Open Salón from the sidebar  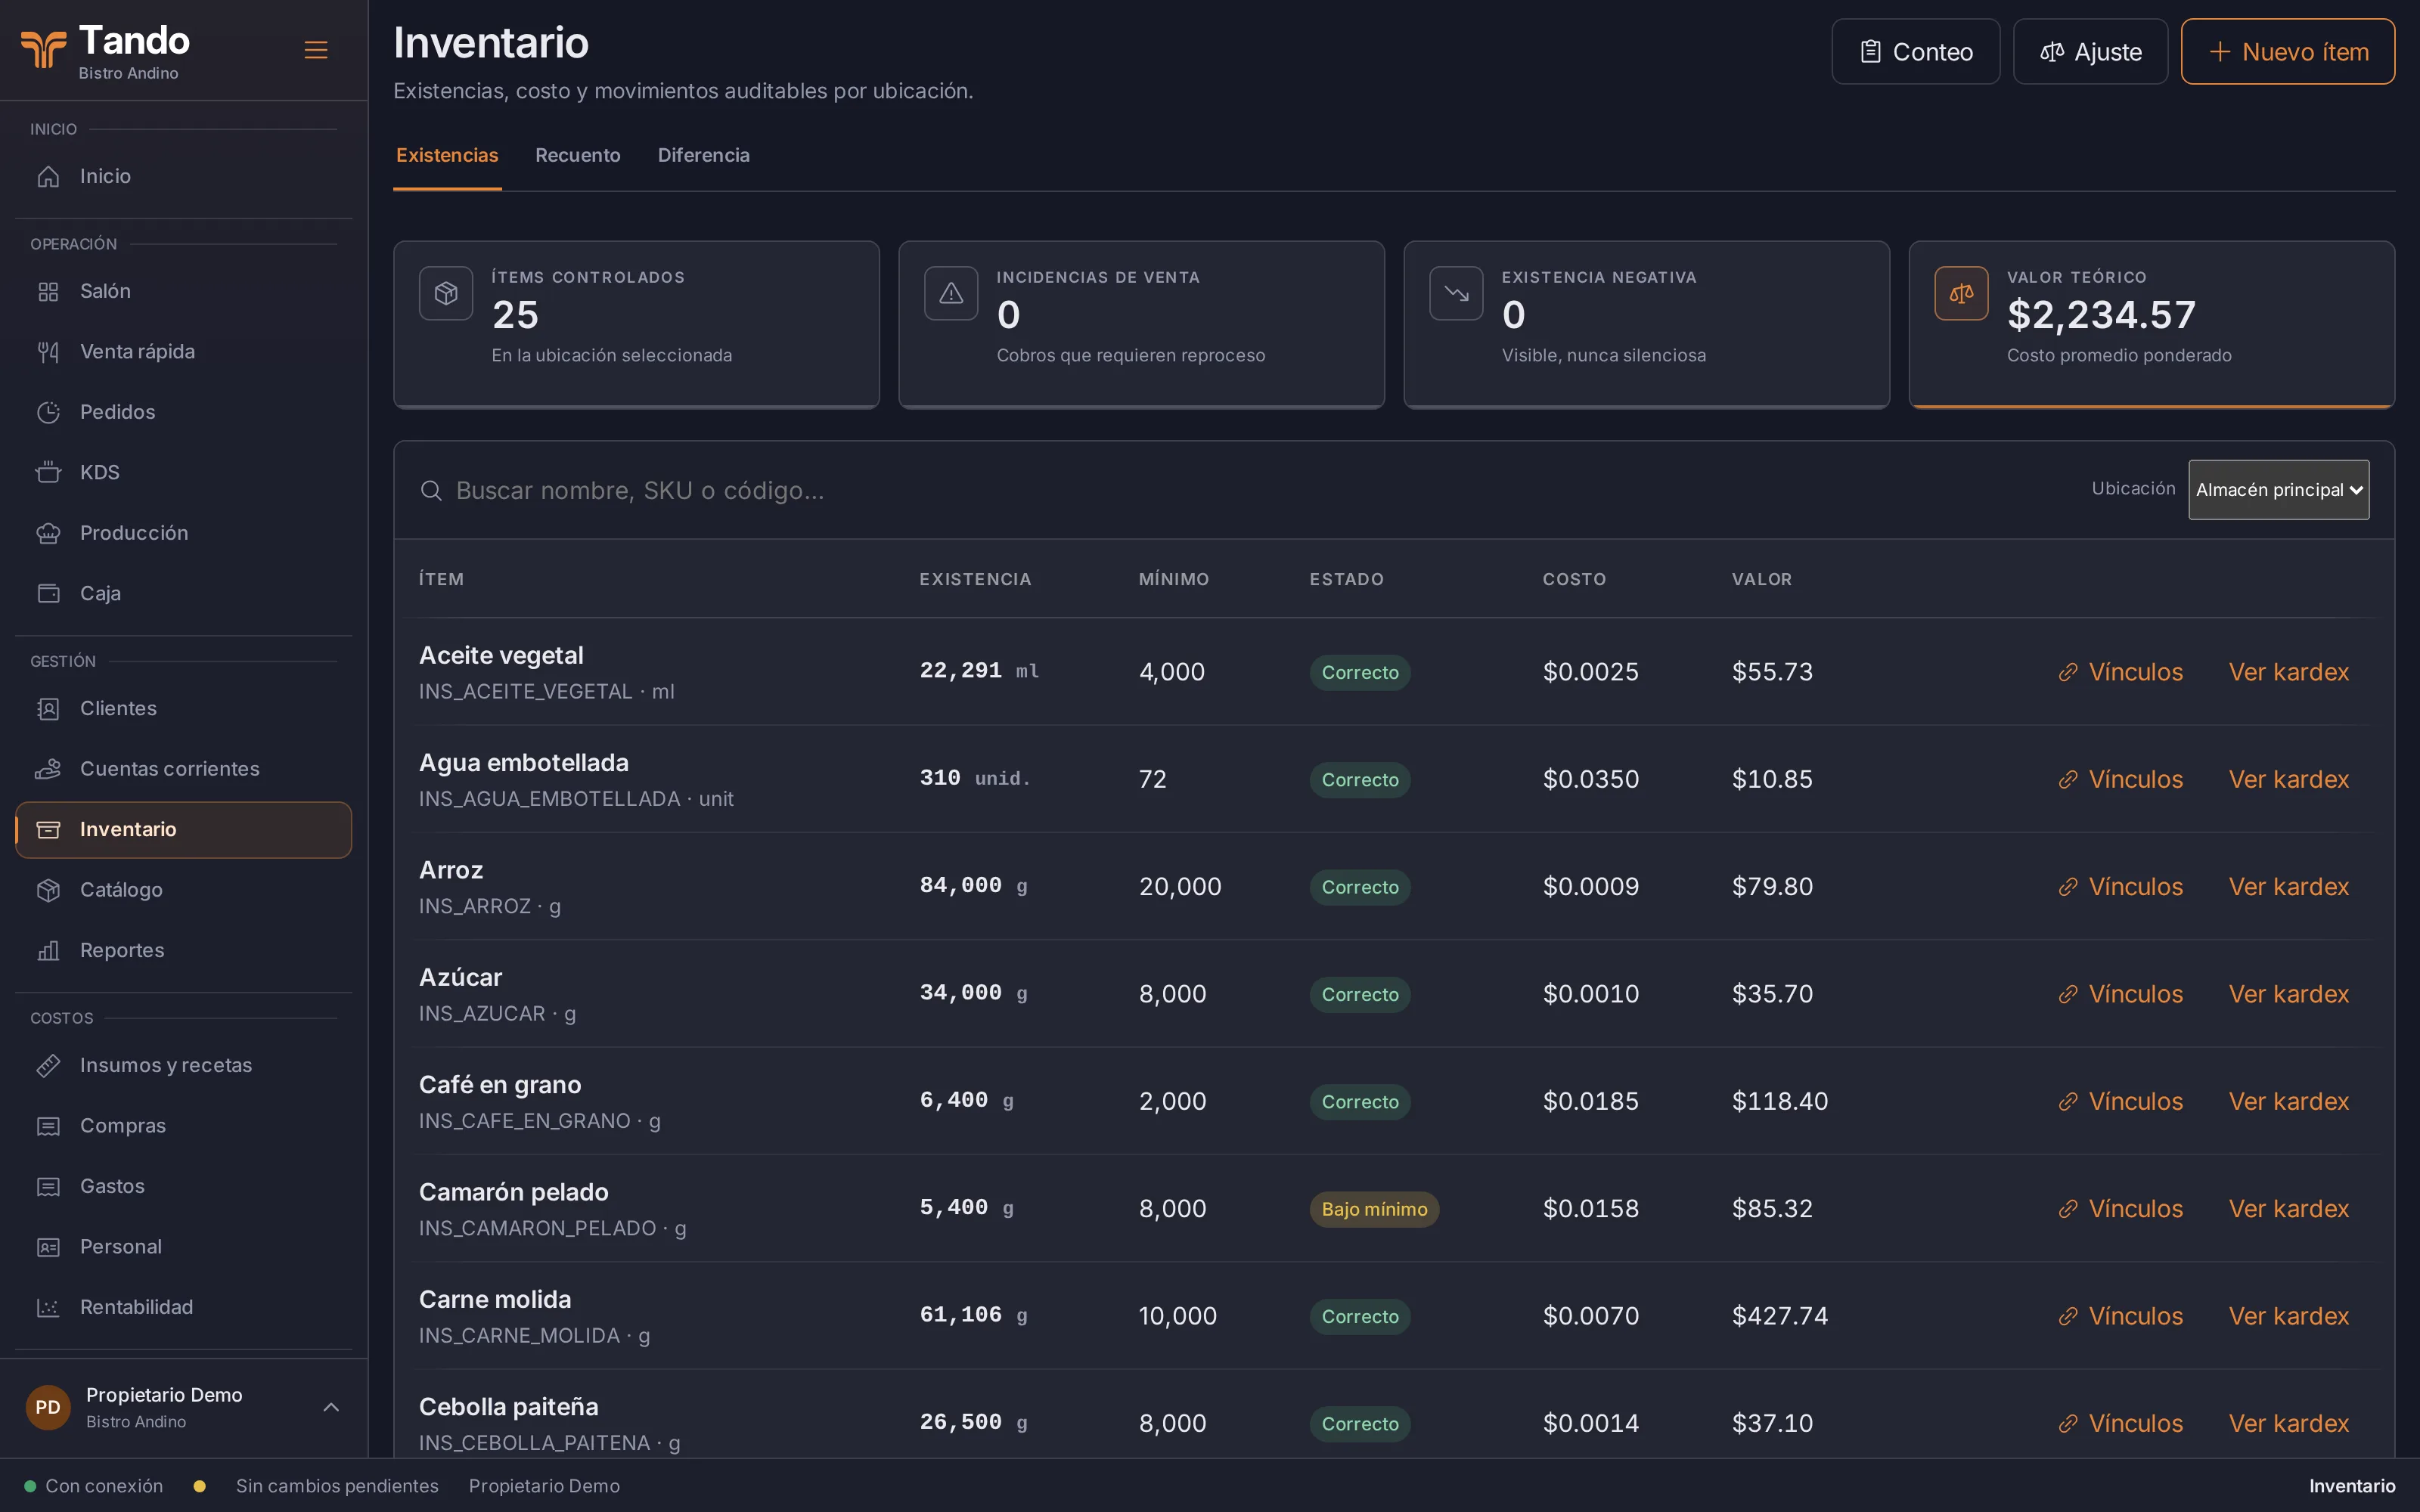183,291
